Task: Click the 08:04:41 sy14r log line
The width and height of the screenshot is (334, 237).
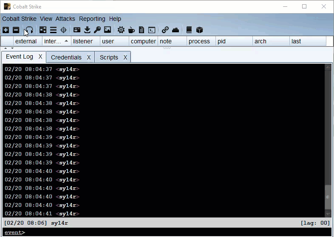Action: point(42,214)
